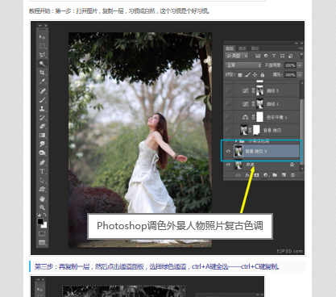The width and height of the screenshot is (336, 297).
Task: Click the create new layer icon
Action: pos(284,175)
